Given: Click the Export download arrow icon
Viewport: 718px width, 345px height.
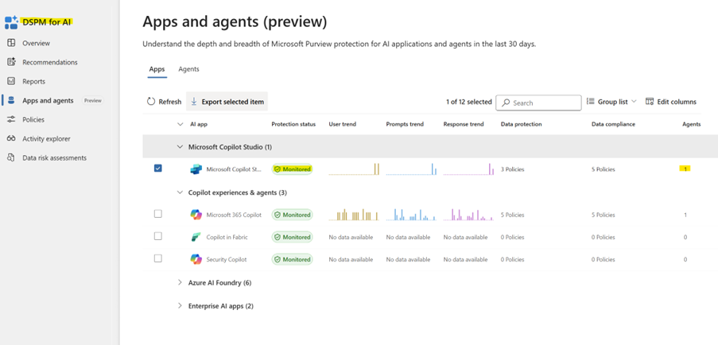Looking at the screenshot, I should [x=194, y=102].
